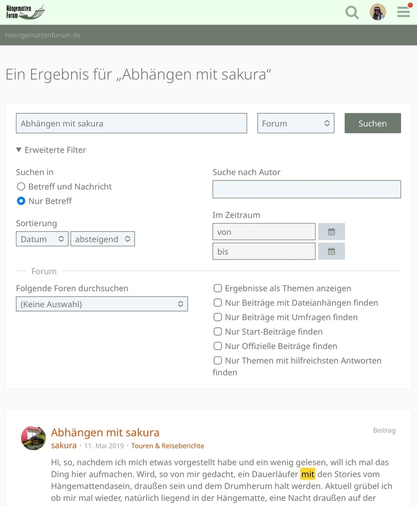Click the 'Suche nach Autor' input field

[306, 189]
